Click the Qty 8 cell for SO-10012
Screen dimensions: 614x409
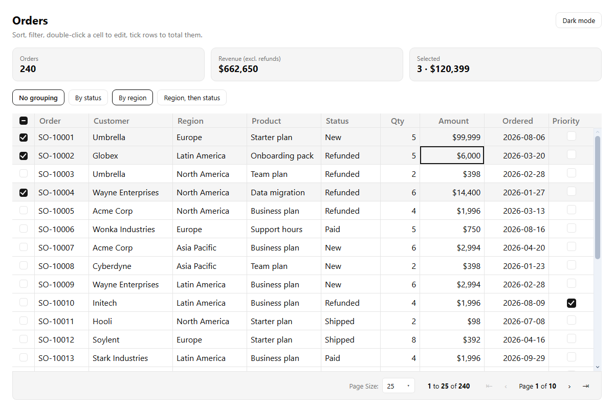(400, 339)
